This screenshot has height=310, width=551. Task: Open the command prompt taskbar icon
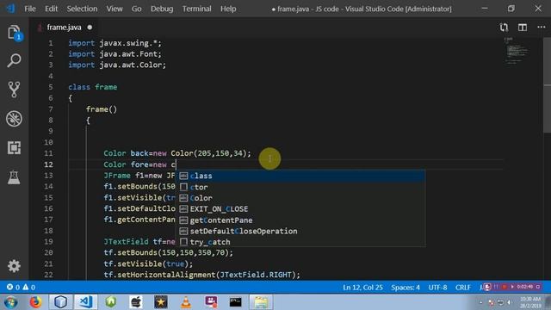[x=235, y=302]
